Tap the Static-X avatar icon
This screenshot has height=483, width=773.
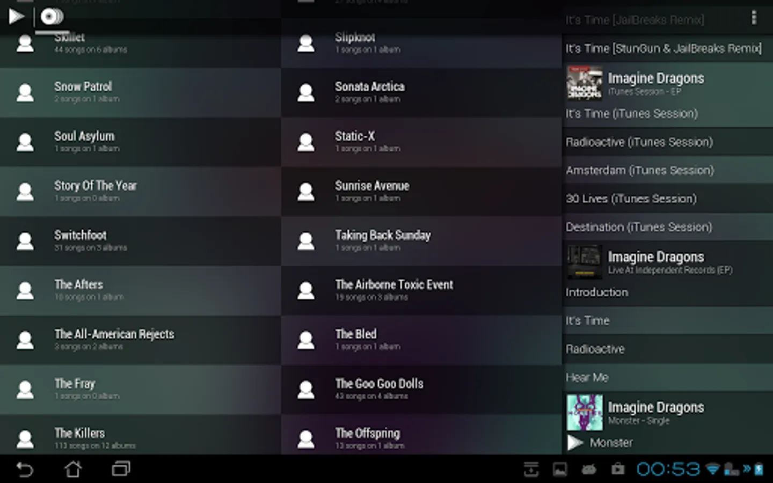306,142
